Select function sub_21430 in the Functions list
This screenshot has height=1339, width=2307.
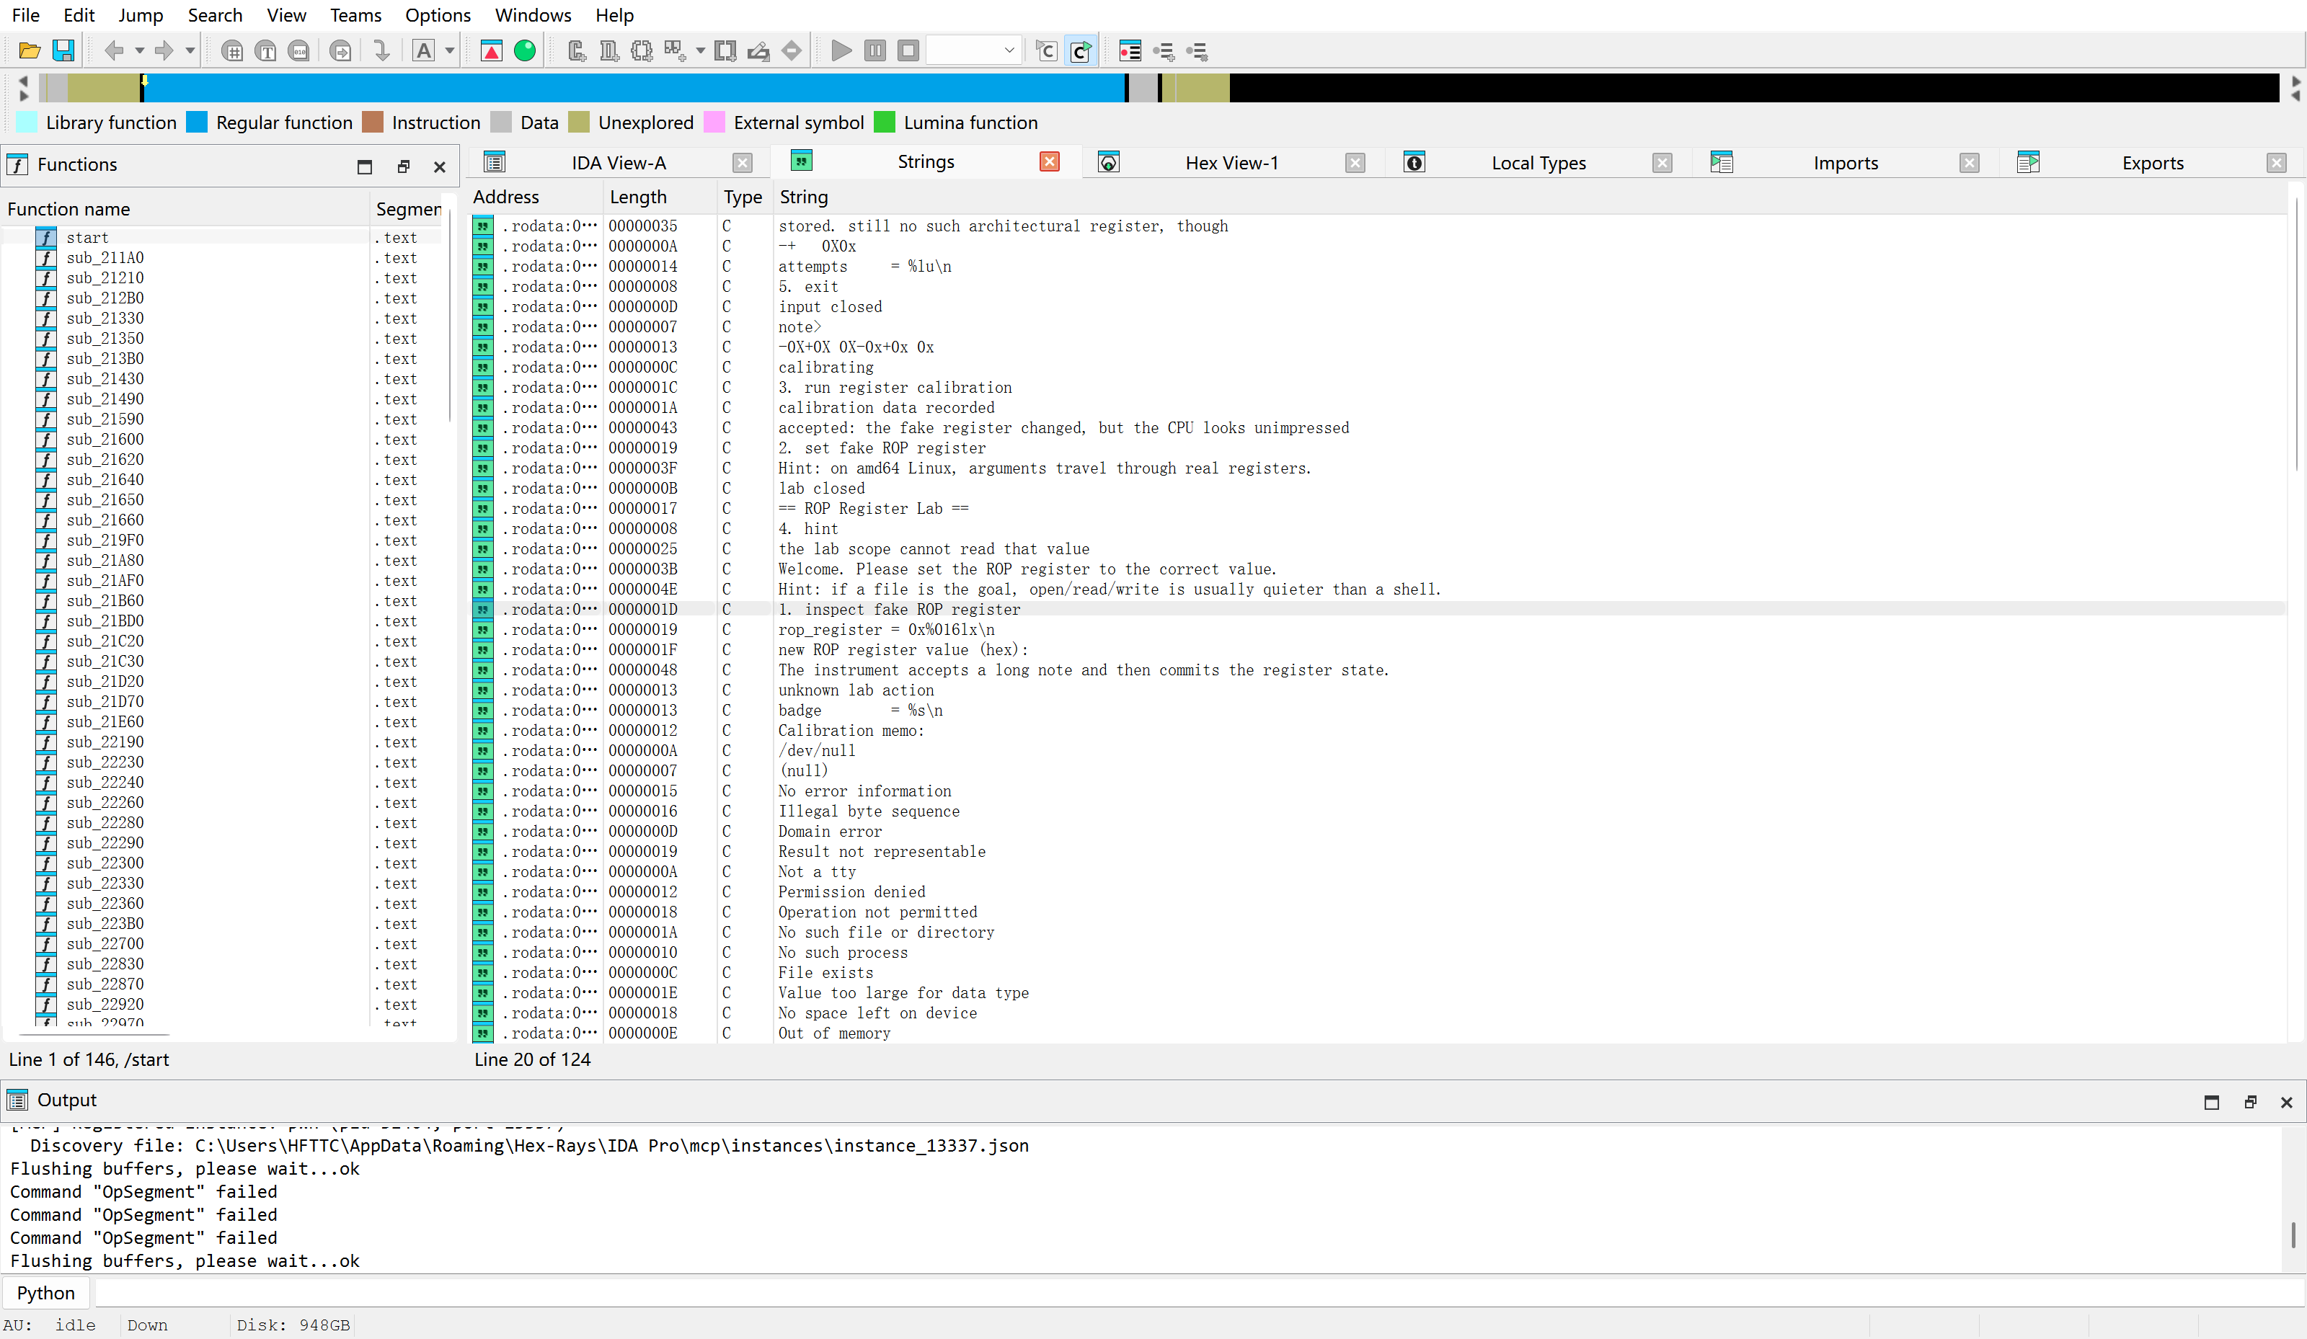click(221, 379)
